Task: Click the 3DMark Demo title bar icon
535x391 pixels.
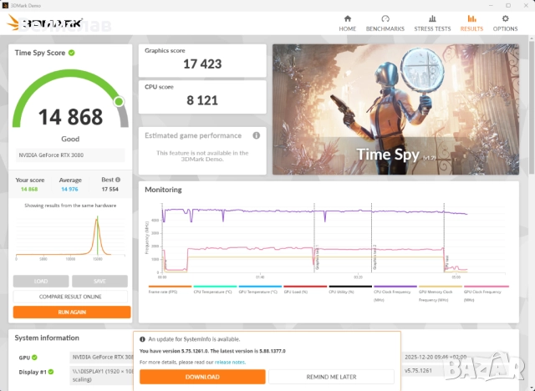Action: point(5,6)
